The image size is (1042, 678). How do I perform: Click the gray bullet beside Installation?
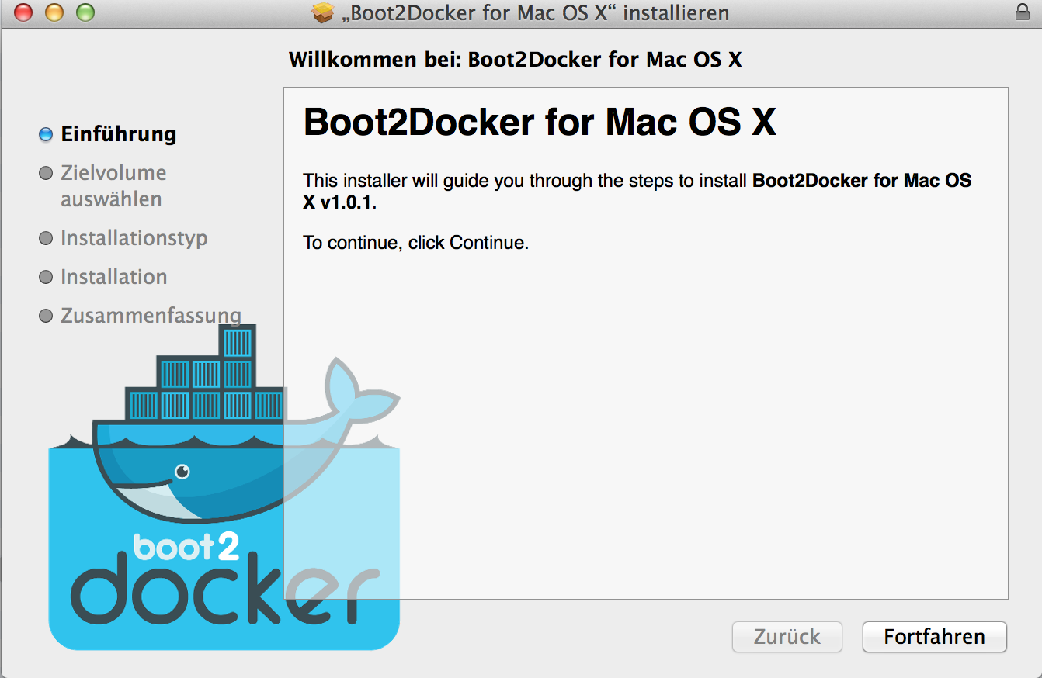click(46, 277)
